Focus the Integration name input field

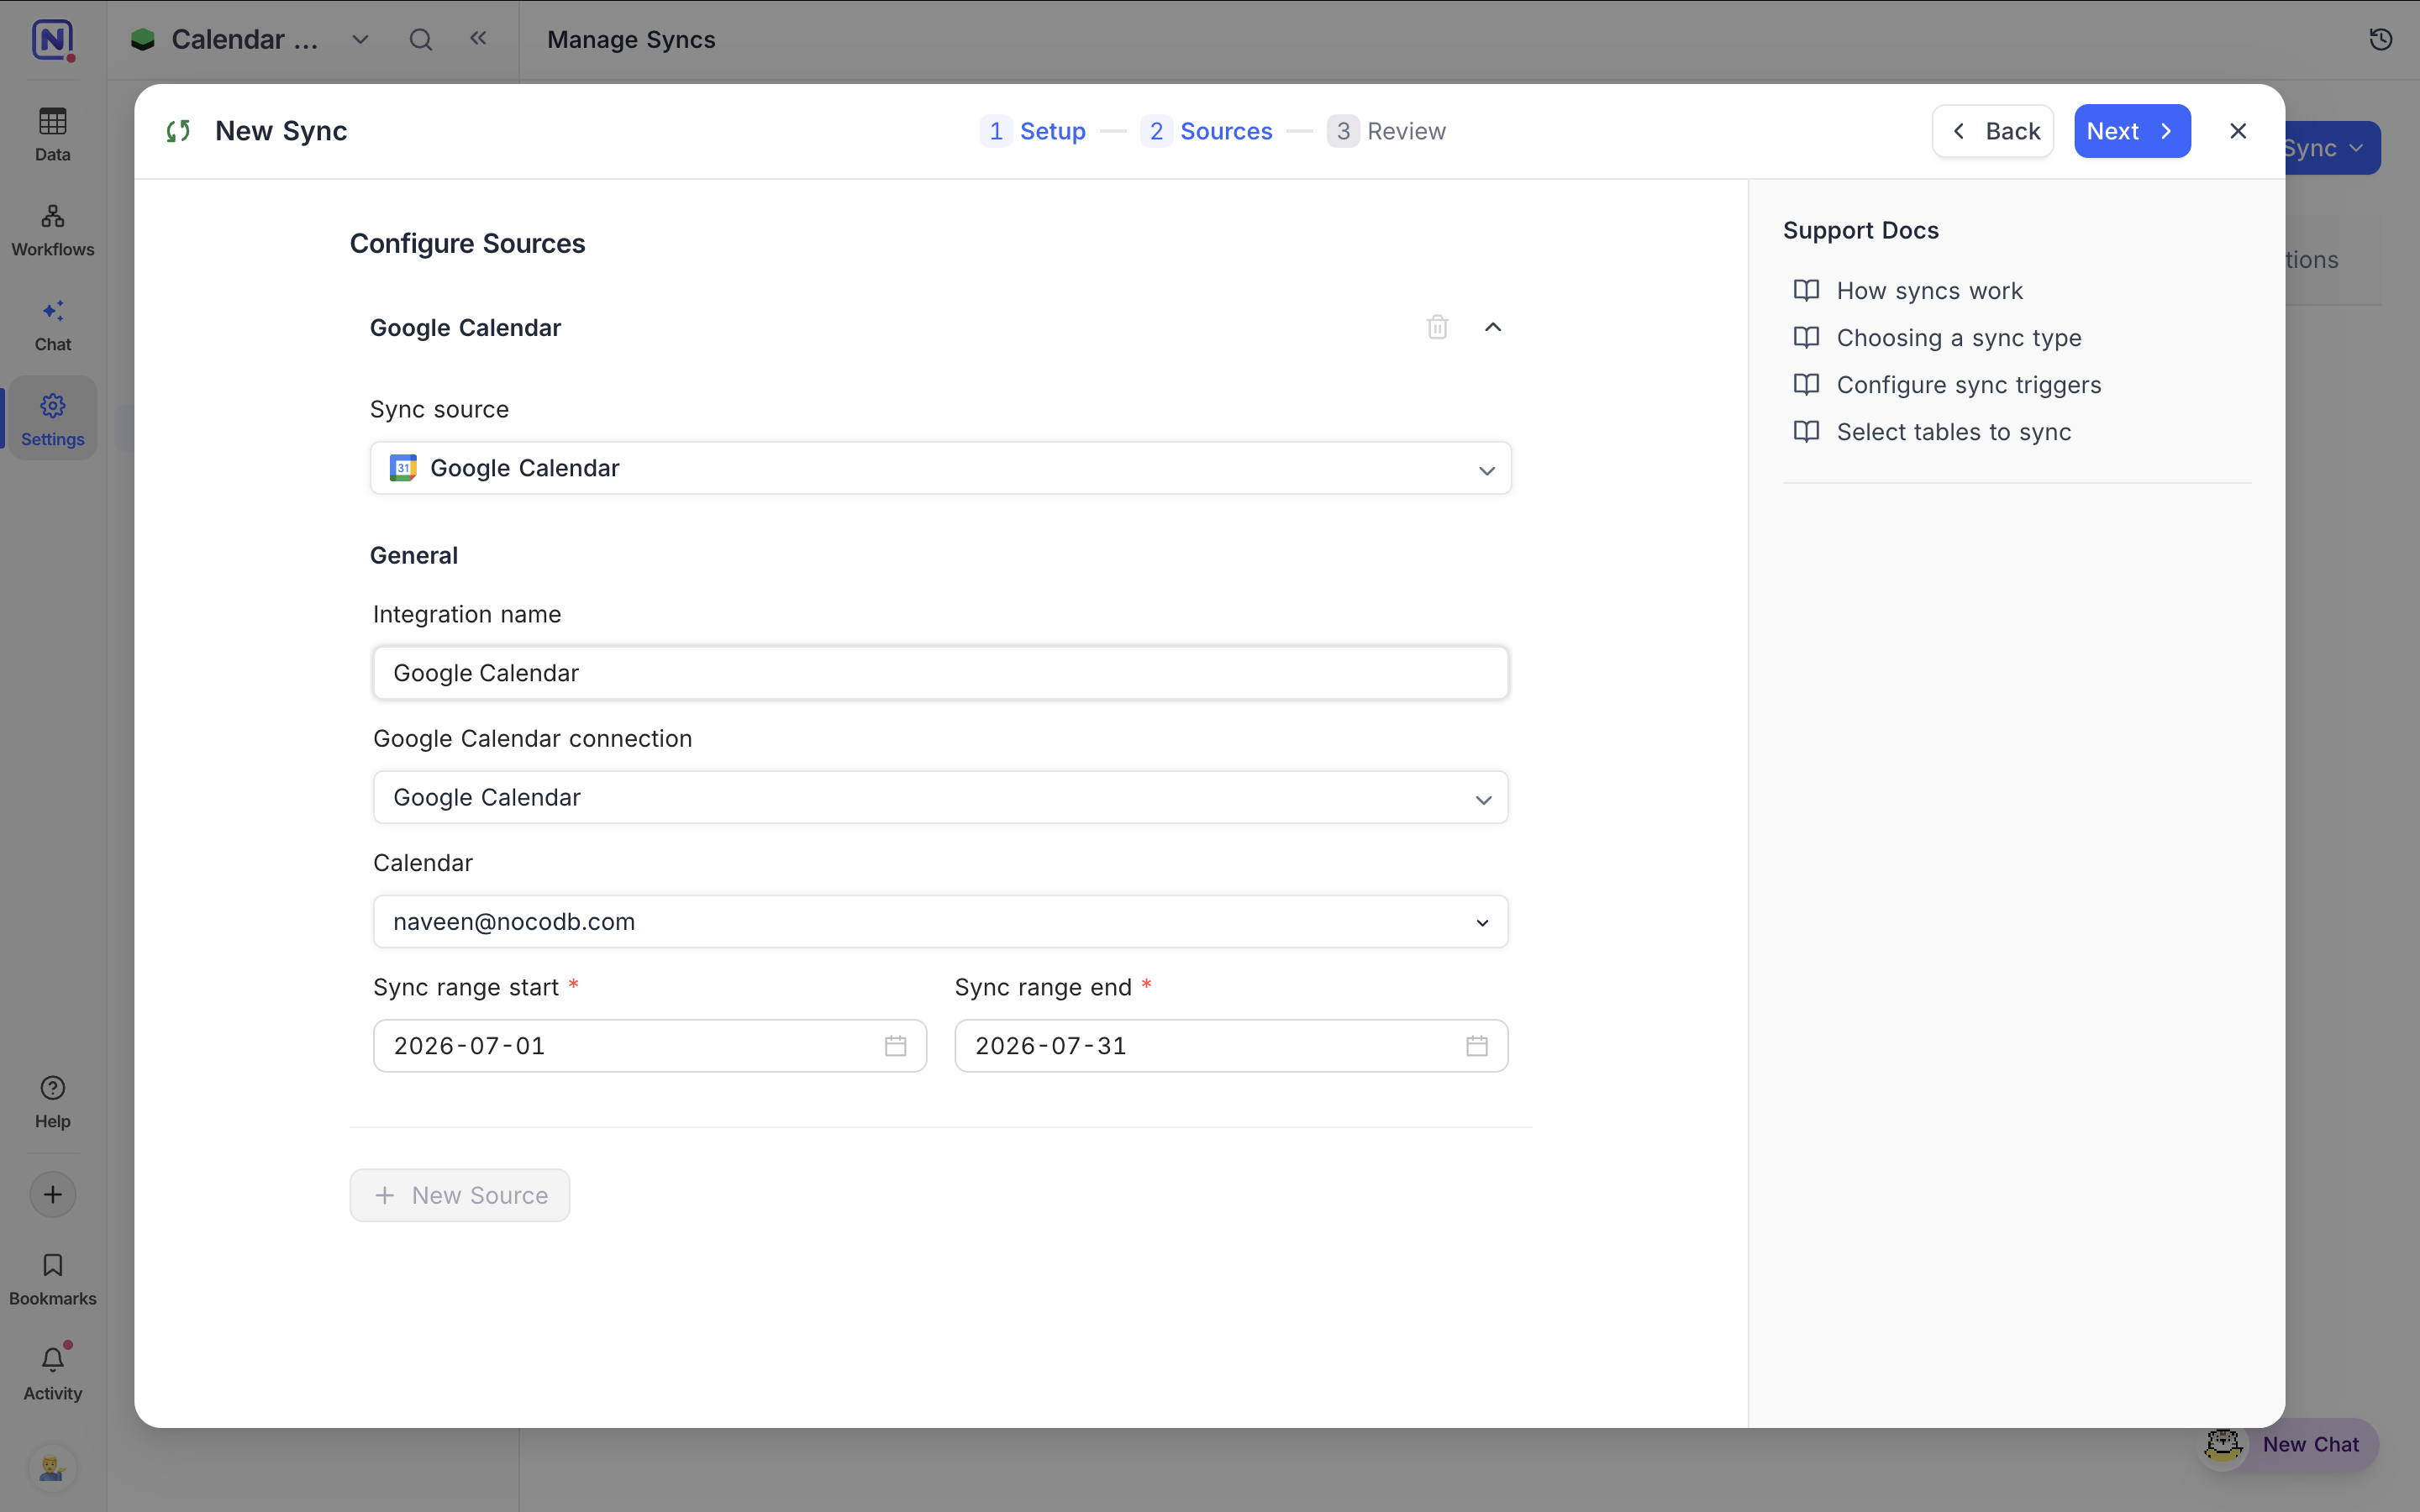940,673
